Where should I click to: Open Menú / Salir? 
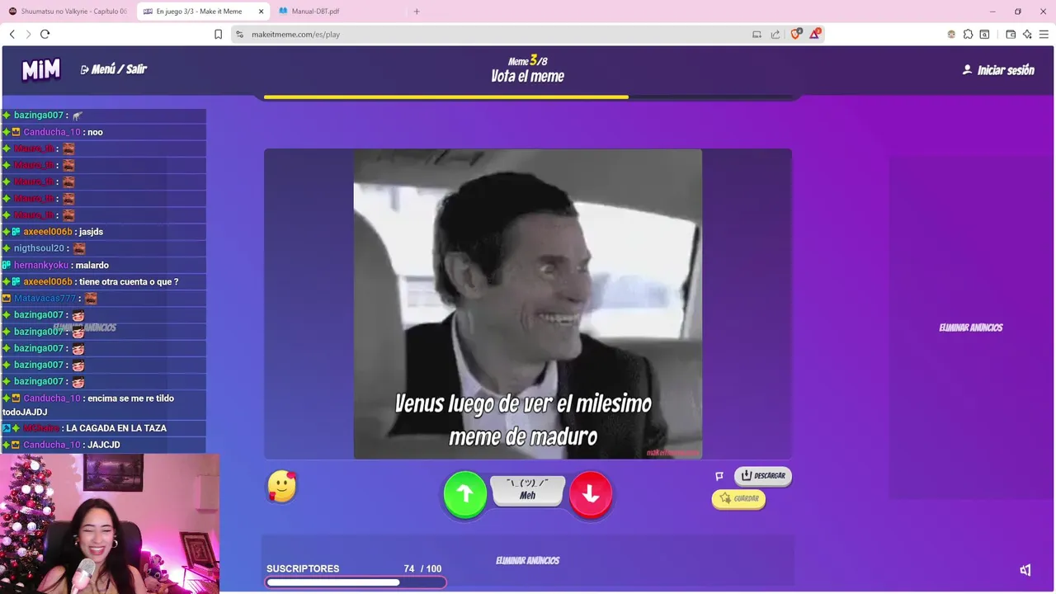113,69
